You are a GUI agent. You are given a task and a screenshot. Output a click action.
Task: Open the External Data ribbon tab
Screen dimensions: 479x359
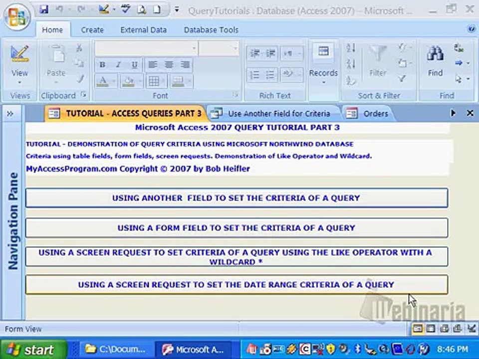click(144, 30)
